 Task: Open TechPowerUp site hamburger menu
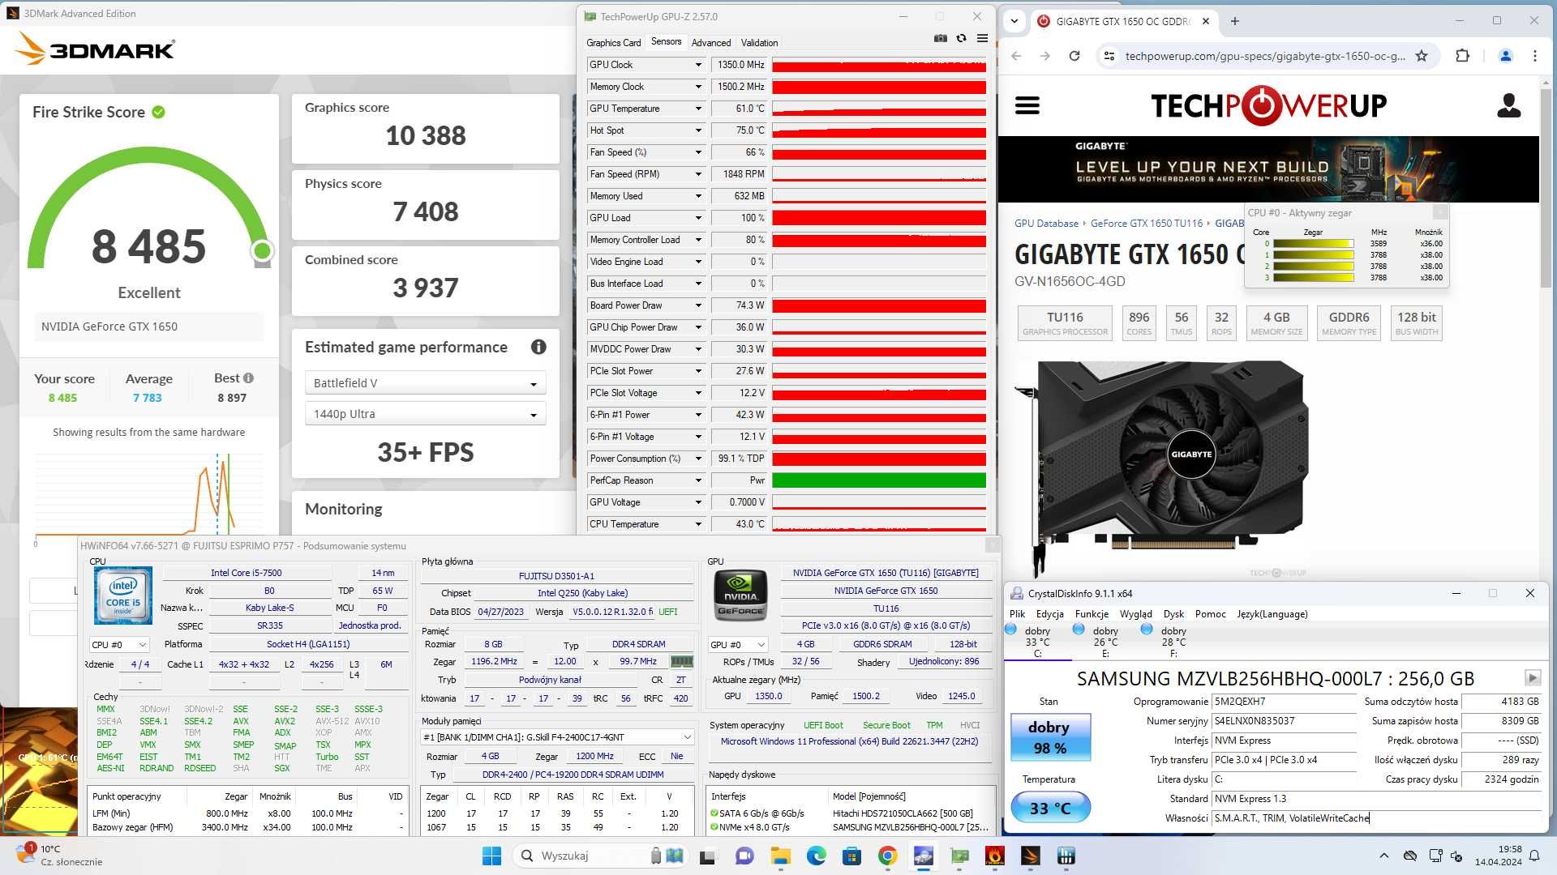(1027, 105)
